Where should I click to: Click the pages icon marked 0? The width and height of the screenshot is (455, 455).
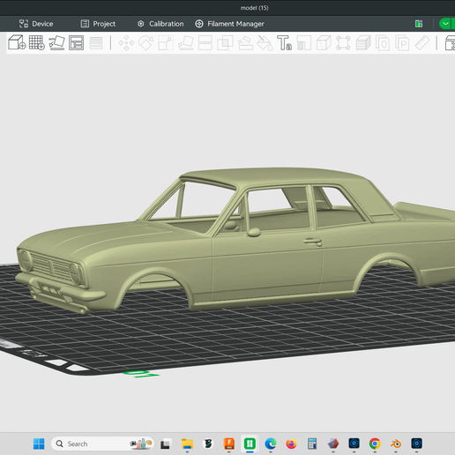(383, 43)
